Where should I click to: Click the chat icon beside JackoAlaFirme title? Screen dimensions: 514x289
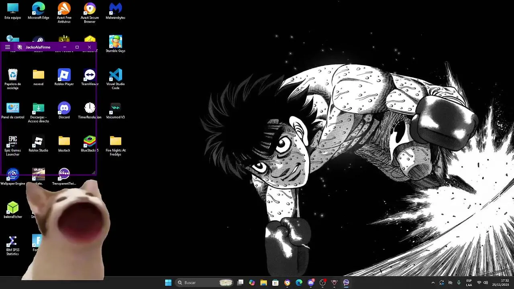point(20,47)
